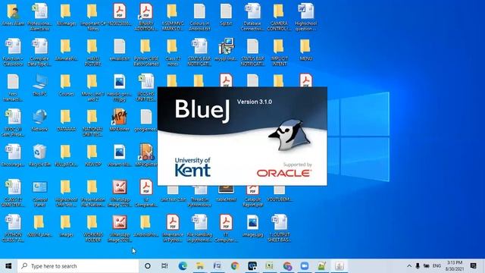Screen dimensions: 485x273
Task: Open the taskbar clock showing 3:13 PM
Action: coord(455,266)
